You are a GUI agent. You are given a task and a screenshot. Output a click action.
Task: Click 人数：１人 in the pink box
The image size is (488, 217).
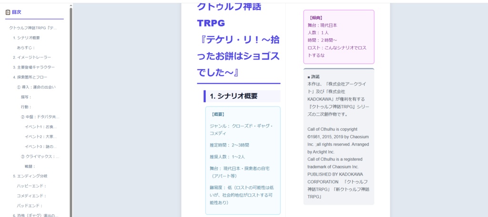click(x=318, y=33)
